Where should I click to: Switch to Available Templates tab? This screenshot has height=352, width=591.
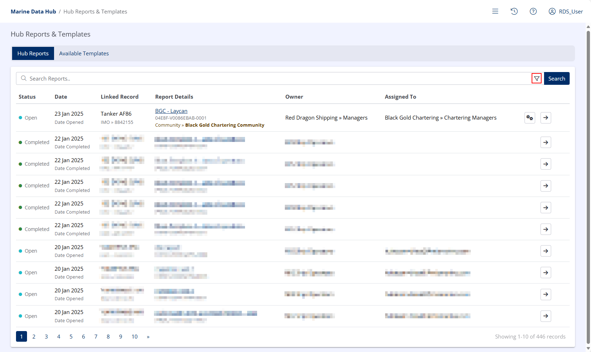click(x=84, y=54)
